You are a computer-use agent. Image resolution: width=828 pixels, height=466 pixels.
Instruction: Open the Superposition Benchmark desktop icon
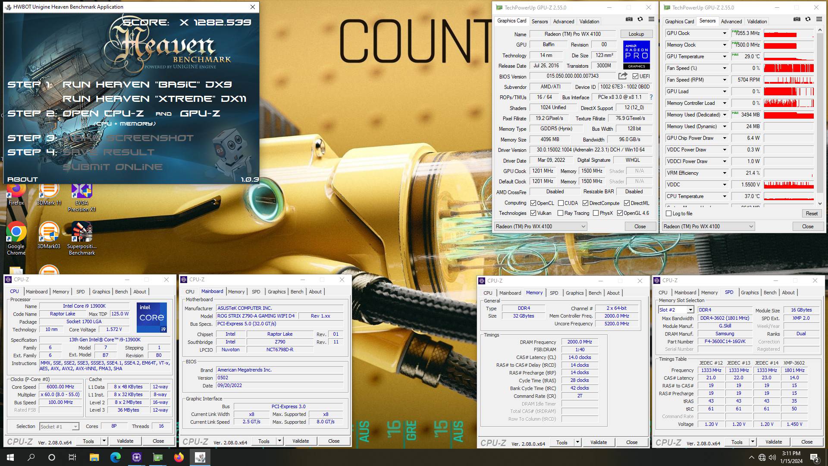pyautogui.click(x=82, y=238)
